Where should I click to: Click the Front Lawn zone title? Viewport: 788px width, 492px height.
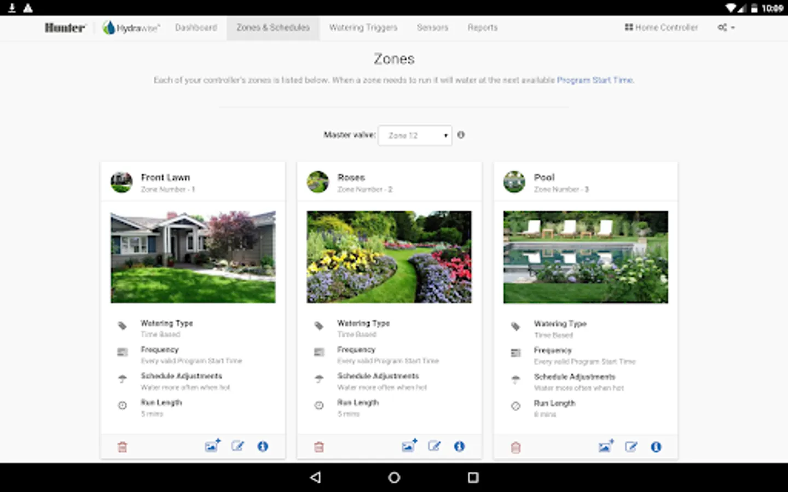click(x=165, y=178)
